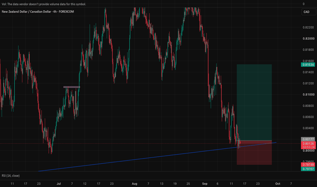
Task: Click the Vol data vendor notice text
Action: tap(44, 4)
